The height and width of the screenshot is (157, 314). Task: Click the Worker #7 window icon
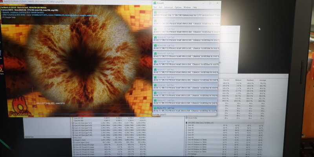[x=155, y=69]
